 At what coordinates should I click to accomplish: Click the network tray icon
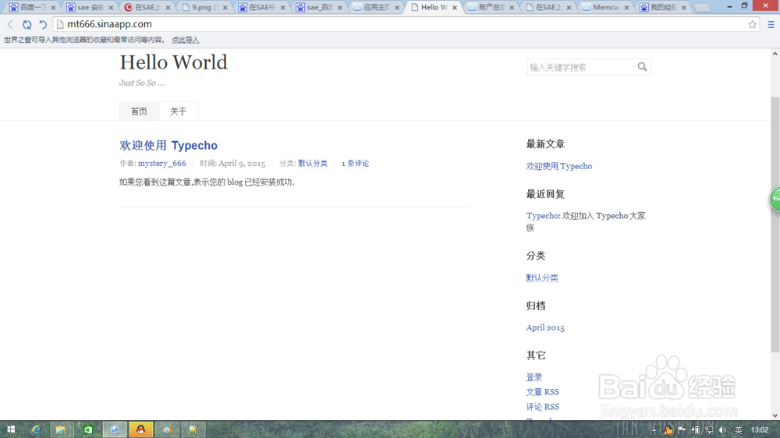[709, 430]
